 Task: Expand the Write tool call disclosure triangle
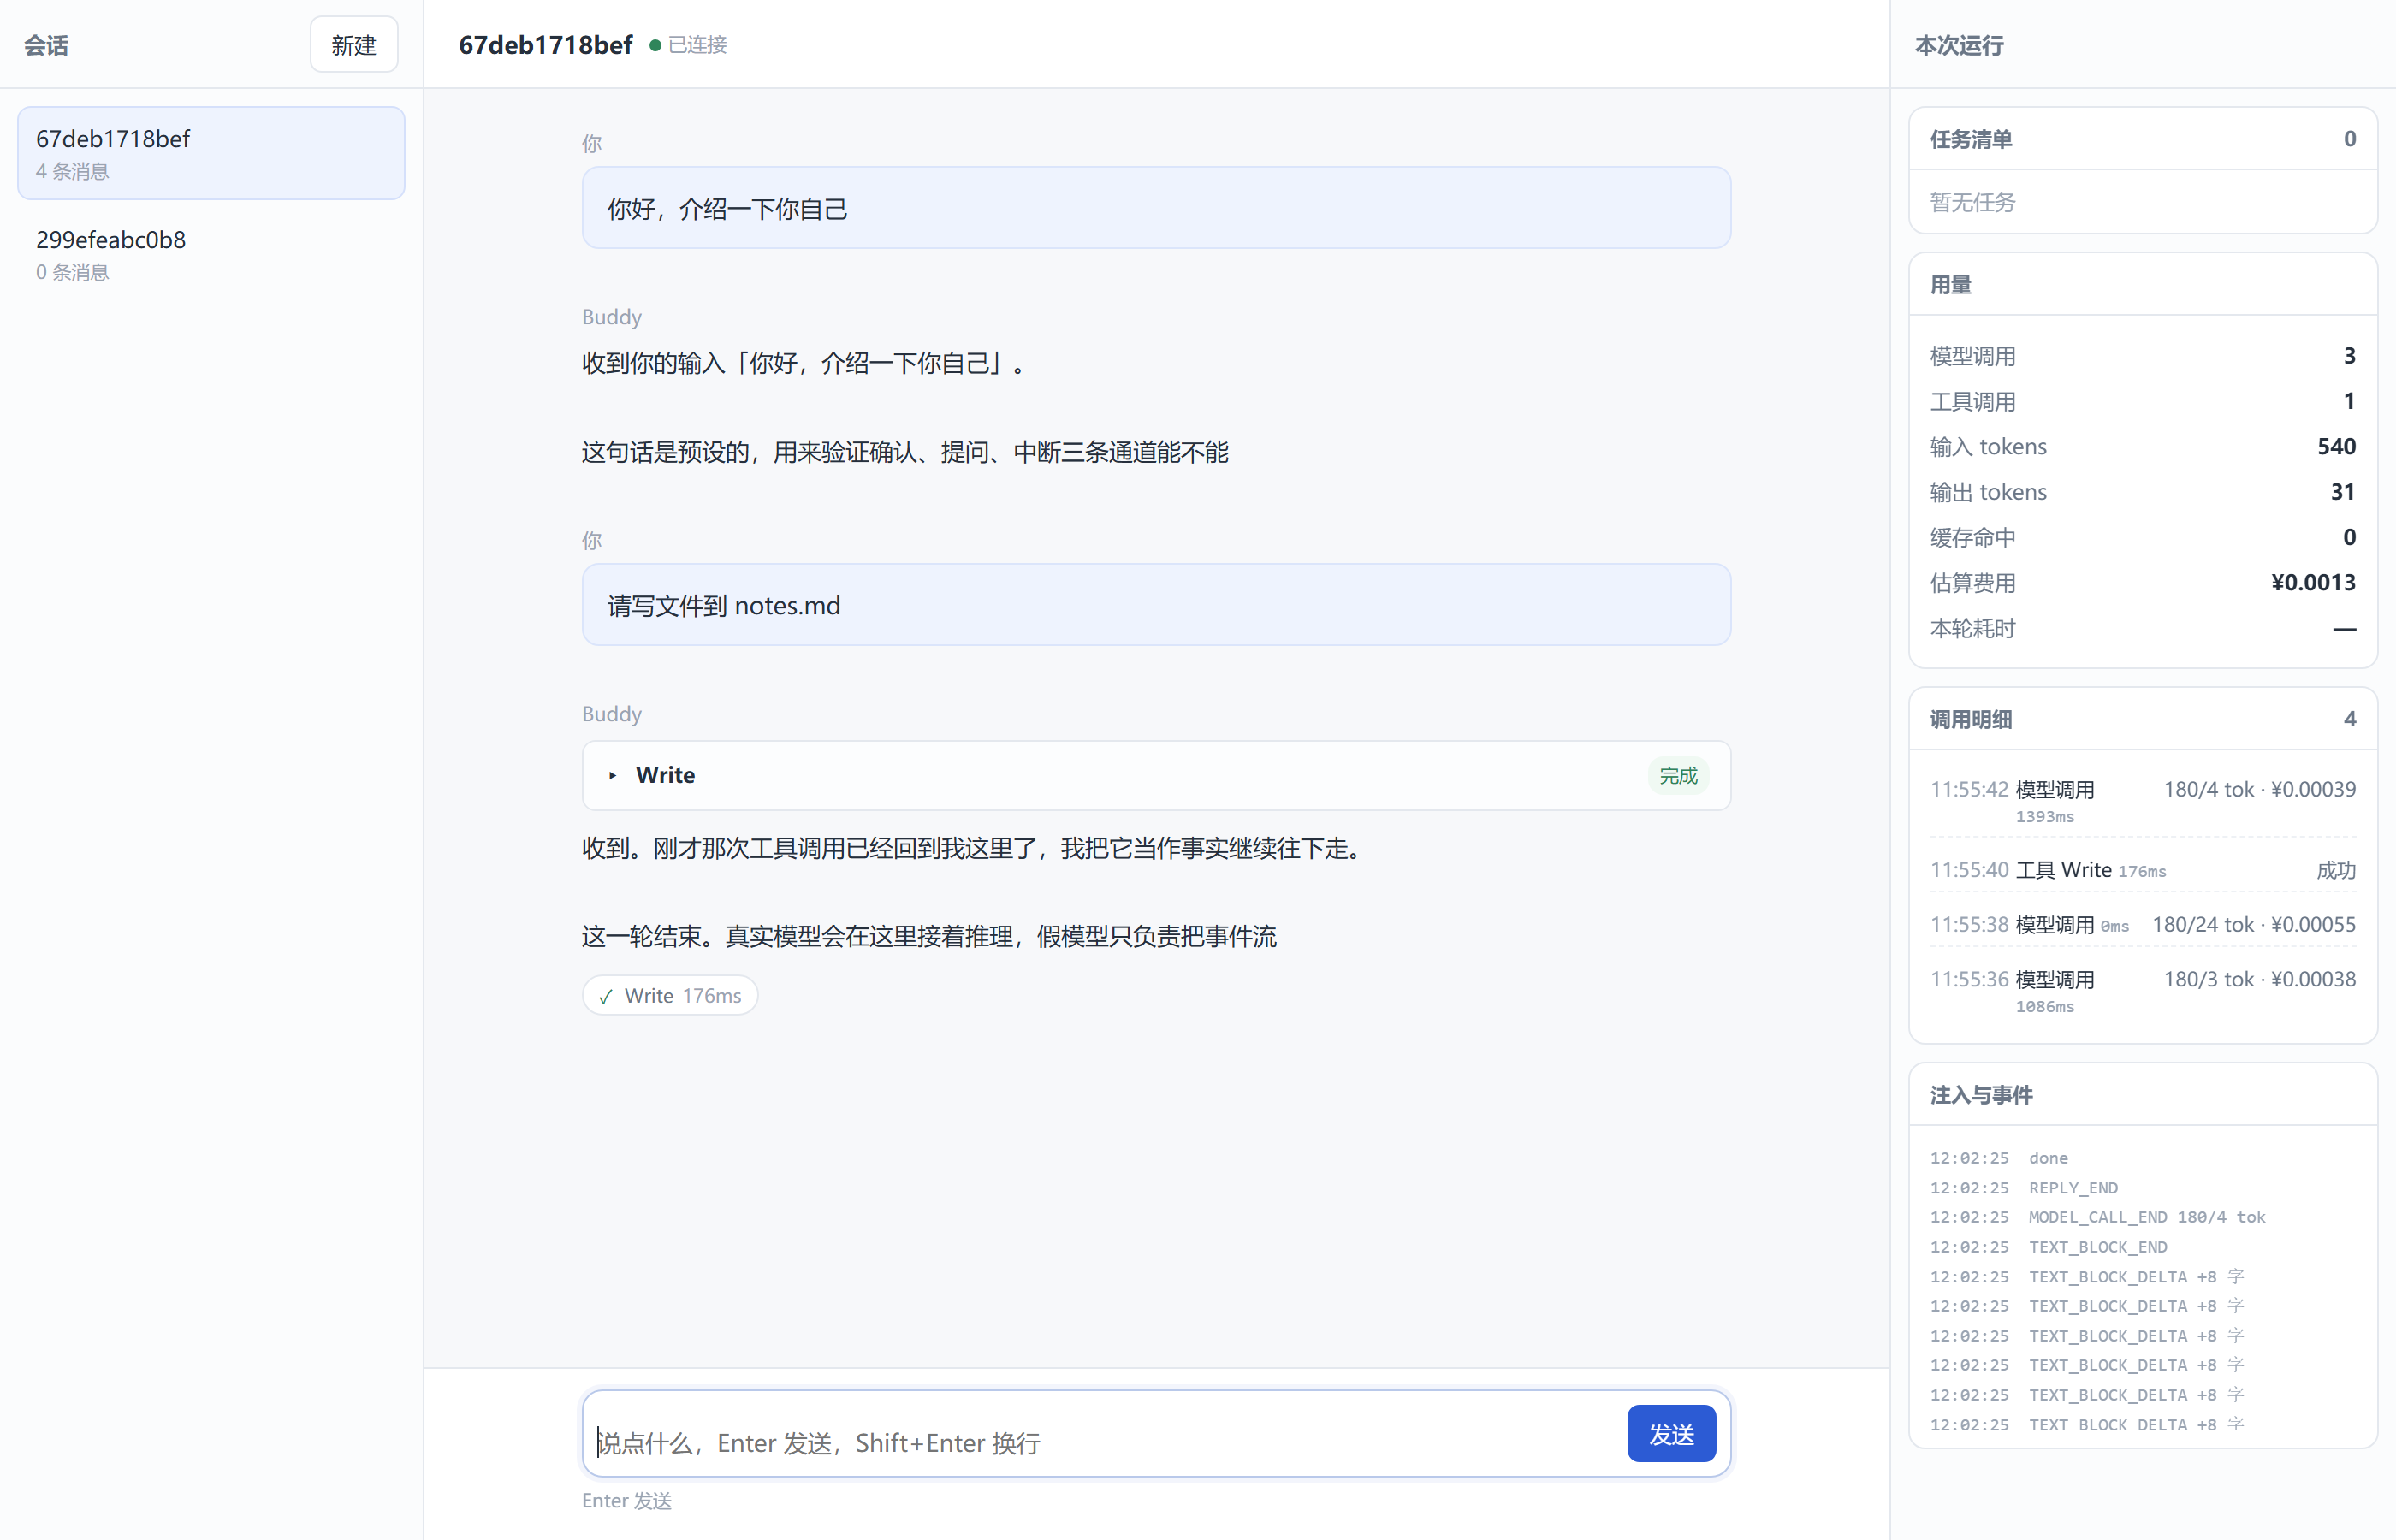613,775
